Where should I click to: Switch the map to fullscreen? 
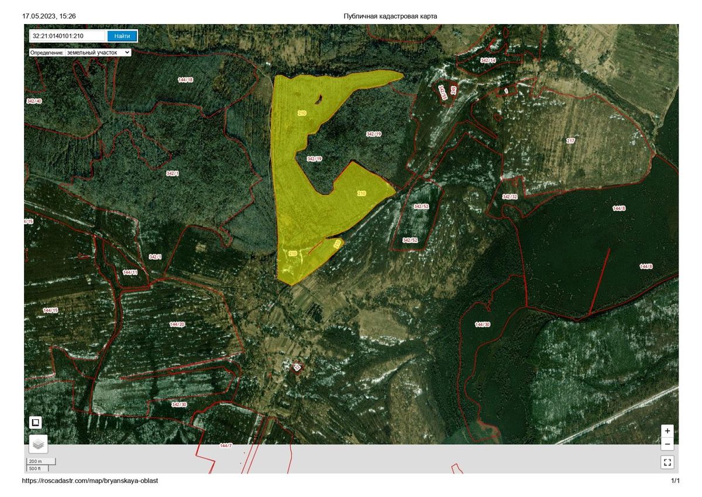[667, 462]
